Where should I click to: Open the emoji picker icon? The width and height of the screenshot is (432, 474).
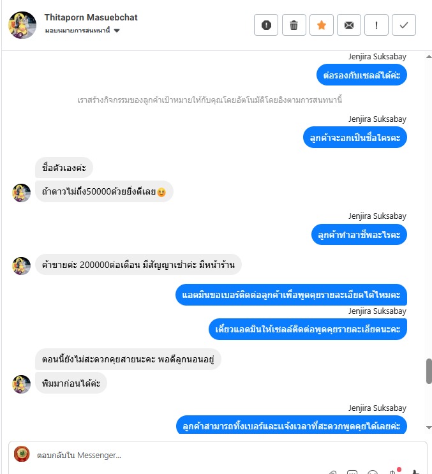pos(373,472)
